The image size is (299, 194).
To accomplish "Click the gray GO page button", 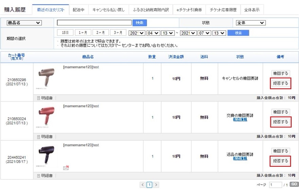I will [294, 185].
